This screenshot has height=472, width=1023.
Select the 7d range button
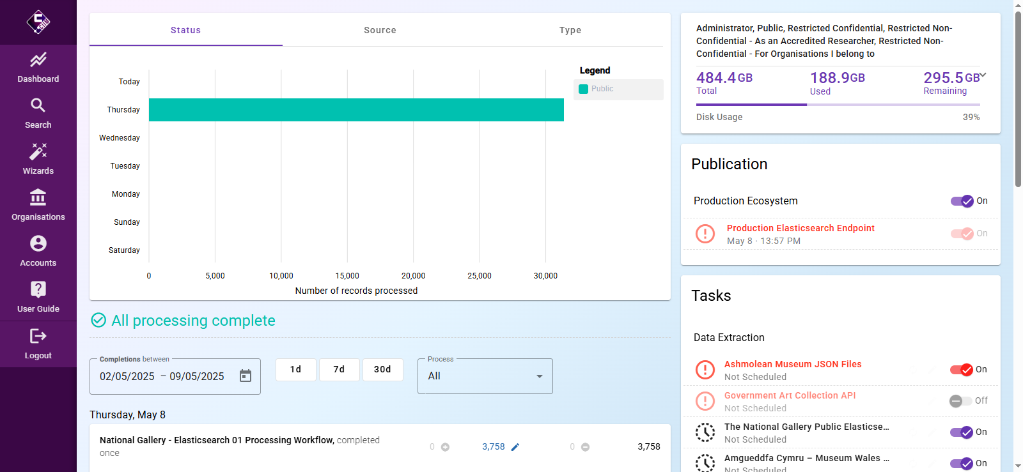(x=339, y=370)
